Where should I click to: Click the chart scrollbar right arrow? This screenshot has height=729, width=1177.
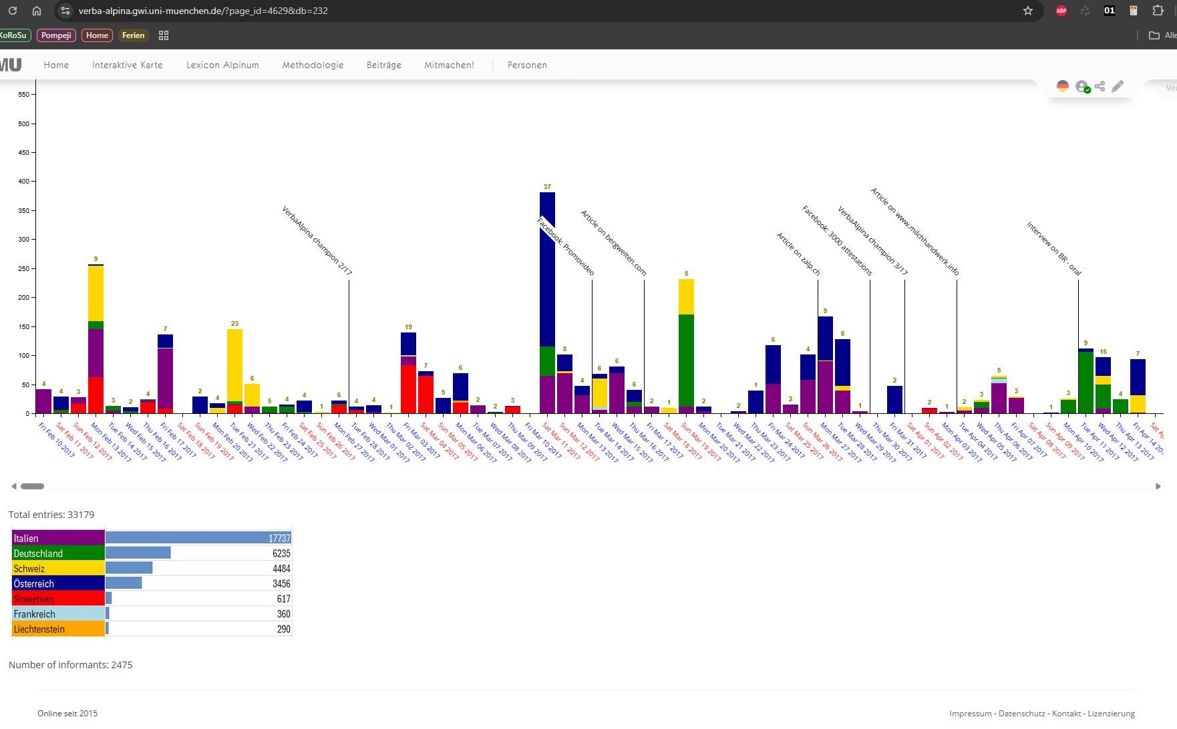[1158, 486]
